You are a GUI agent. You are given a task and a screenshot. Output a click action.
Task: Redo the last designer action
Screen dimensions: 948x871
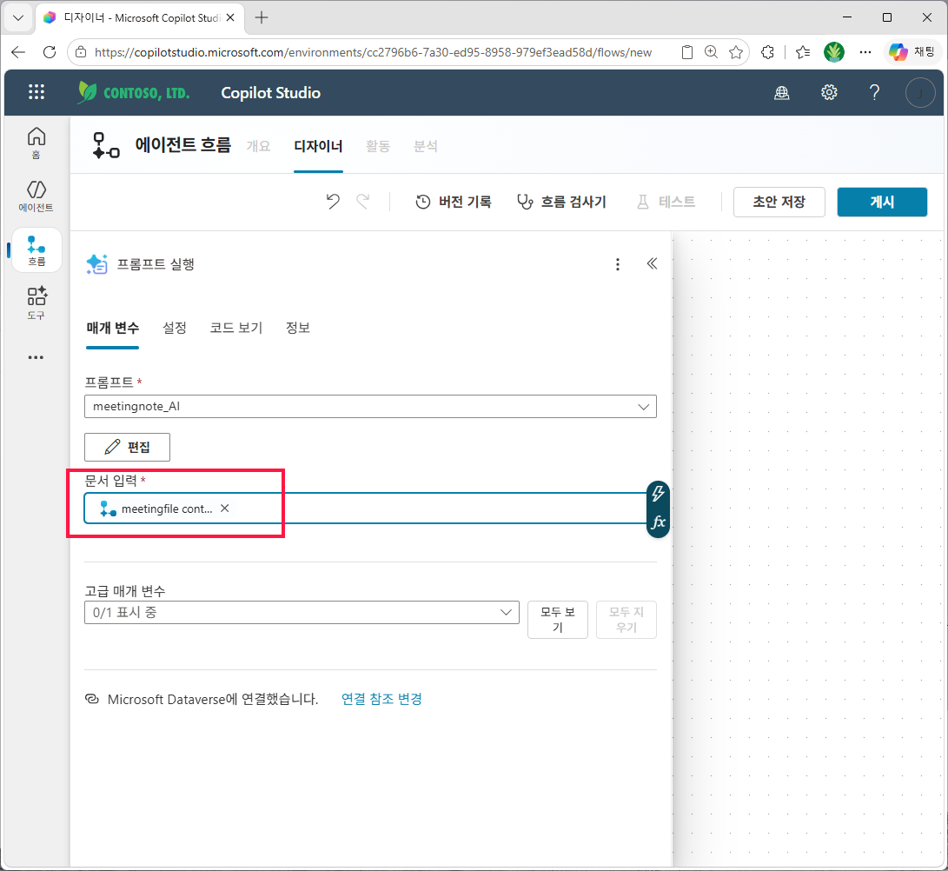(362, 202)
